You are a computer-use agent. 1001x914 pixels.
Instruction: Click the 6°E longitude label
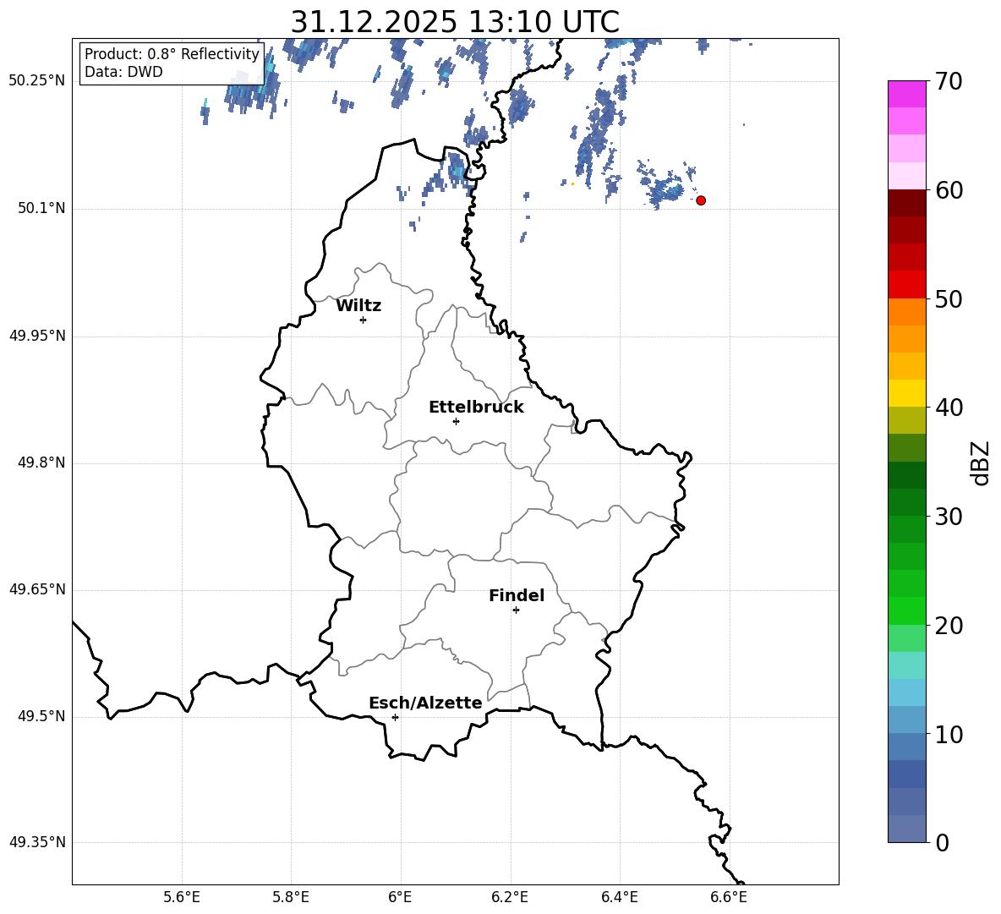click(x=400, y=897)
